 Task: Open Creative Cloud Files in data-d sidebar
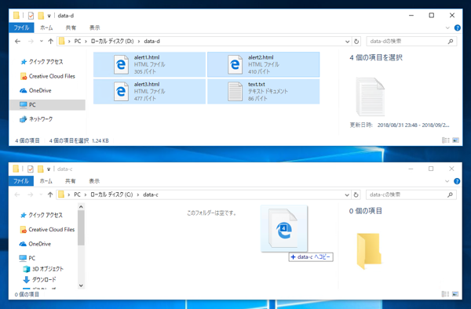tap(48, 76)
